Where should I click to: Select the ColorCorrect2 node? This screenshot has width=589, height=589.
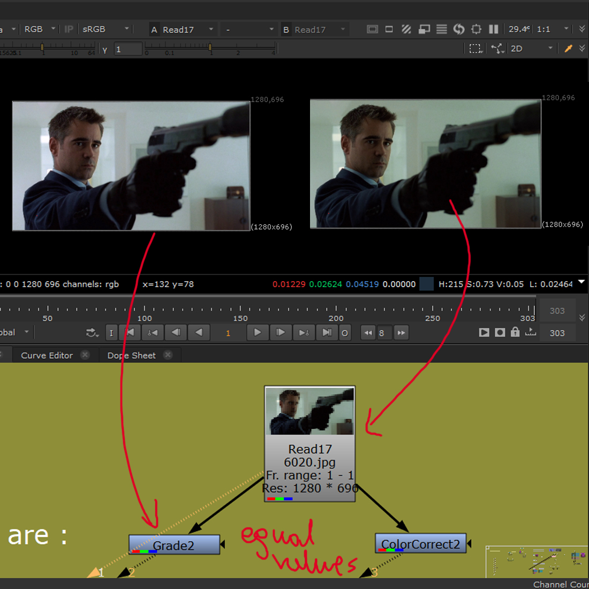pyautogui.click(x=421, y=543)
